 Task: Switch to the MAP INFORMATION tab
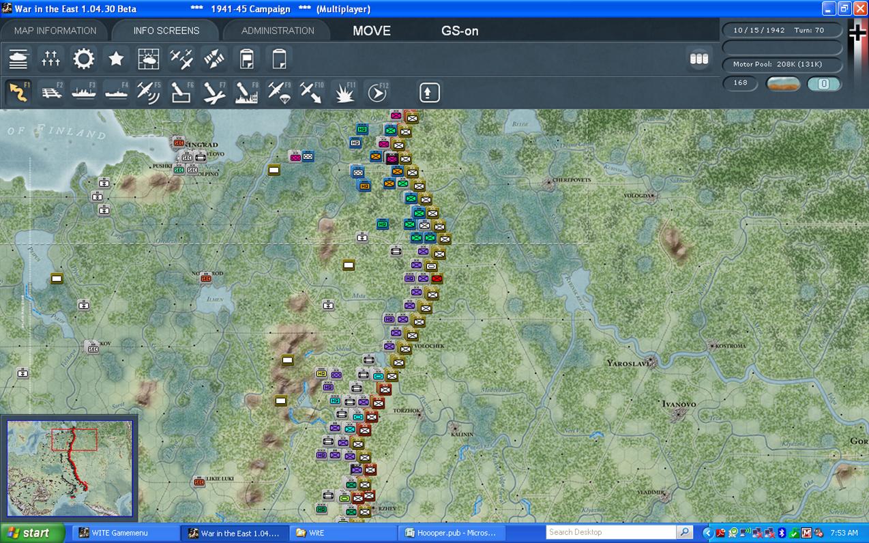pyautogui.click(x=55, y=31)
